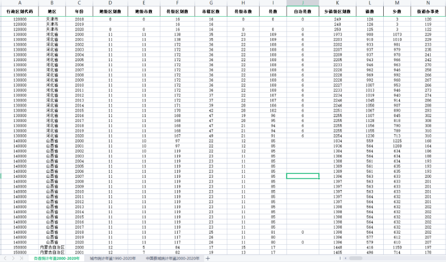The height and width of the screenshot is (262, 446).
Task: Jump to last sheet arrow icon
Action: click(x=21, y=258)
